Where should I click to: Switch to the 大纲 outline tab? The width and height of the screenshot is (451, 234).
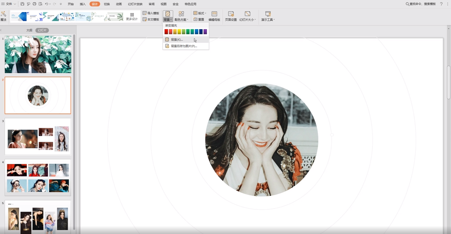pos(29,30)
